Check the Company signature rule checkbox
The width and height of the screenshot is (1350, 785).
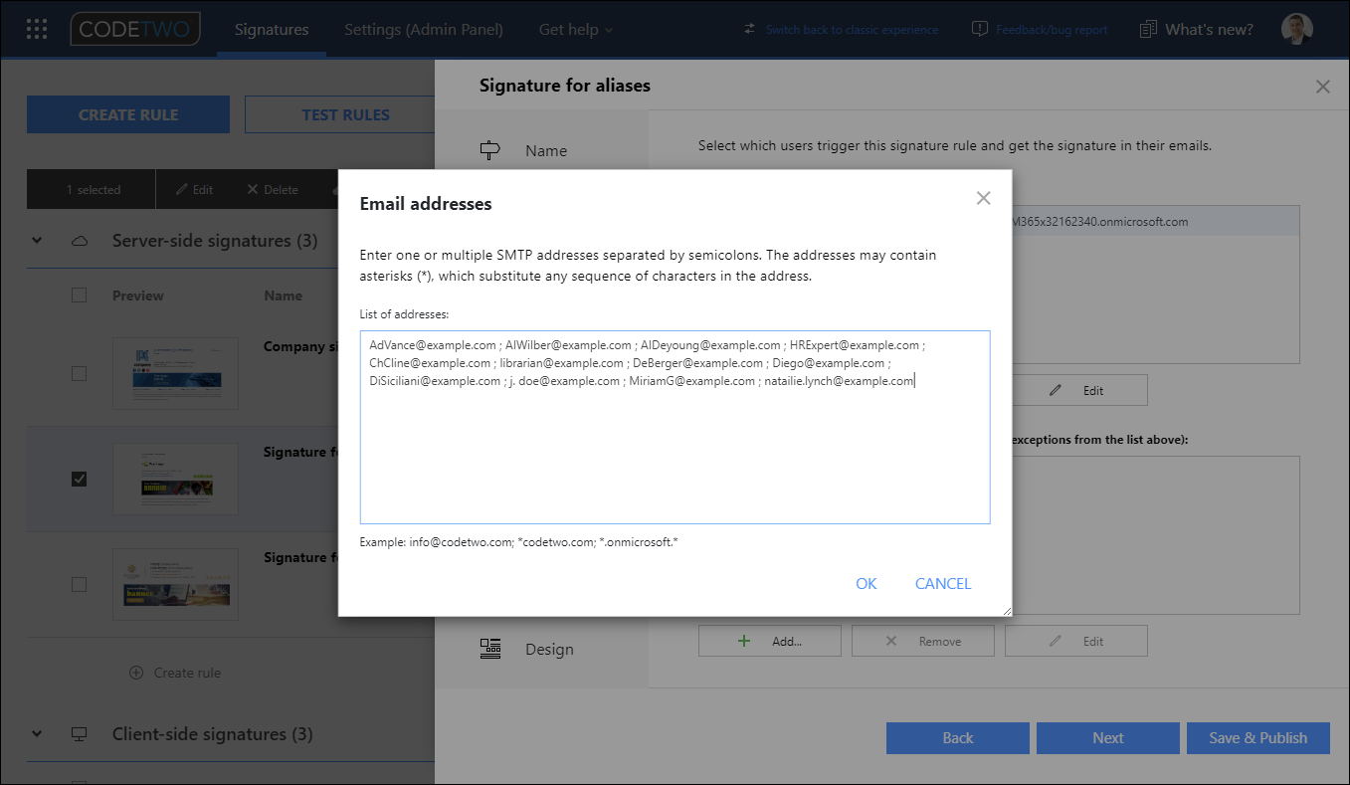pyautogui.click(x=80, y=373)
